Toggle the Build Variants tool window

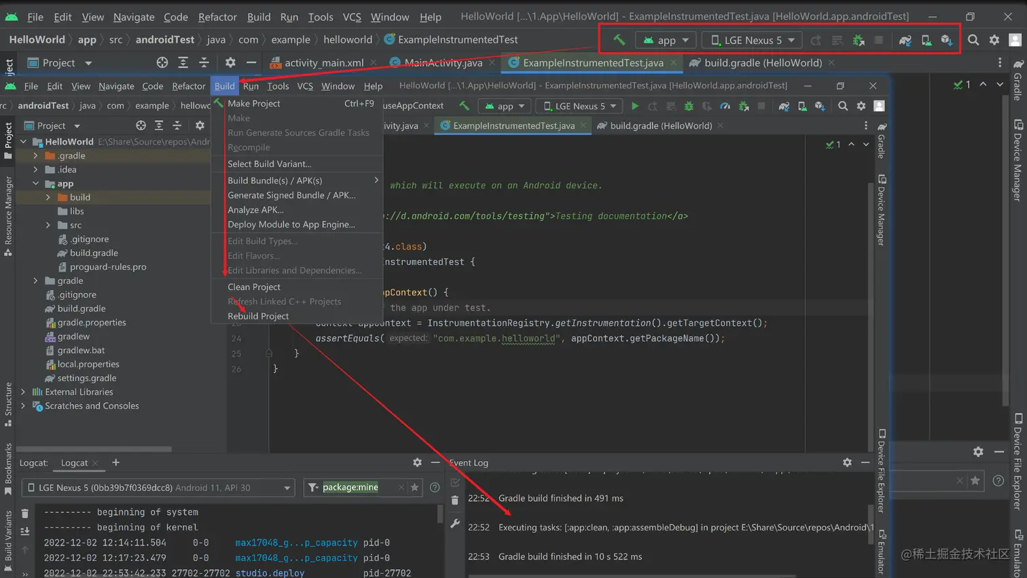8,540
